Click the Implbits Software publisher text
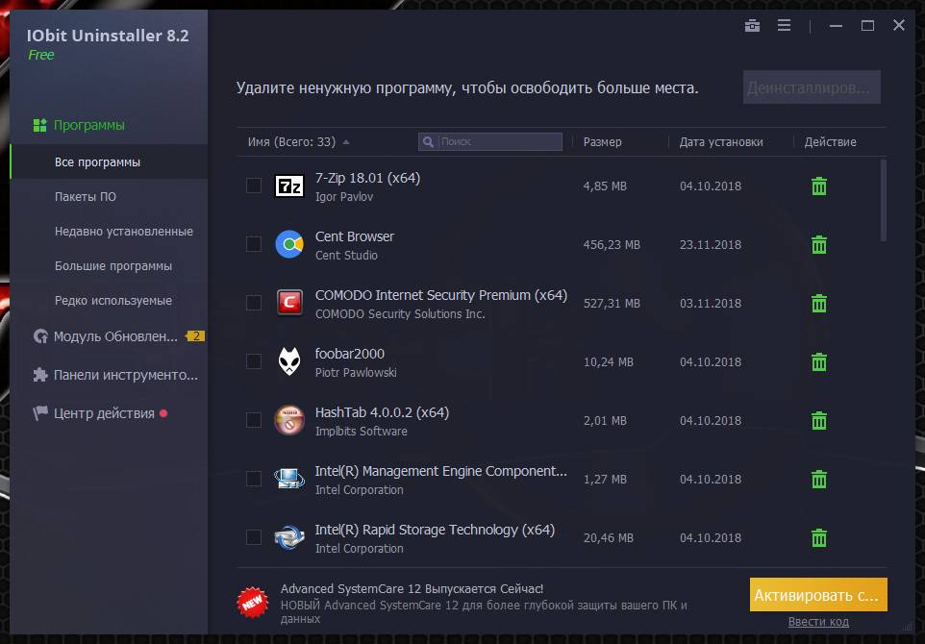Screen dimensions: 925x644 (361, 432)
